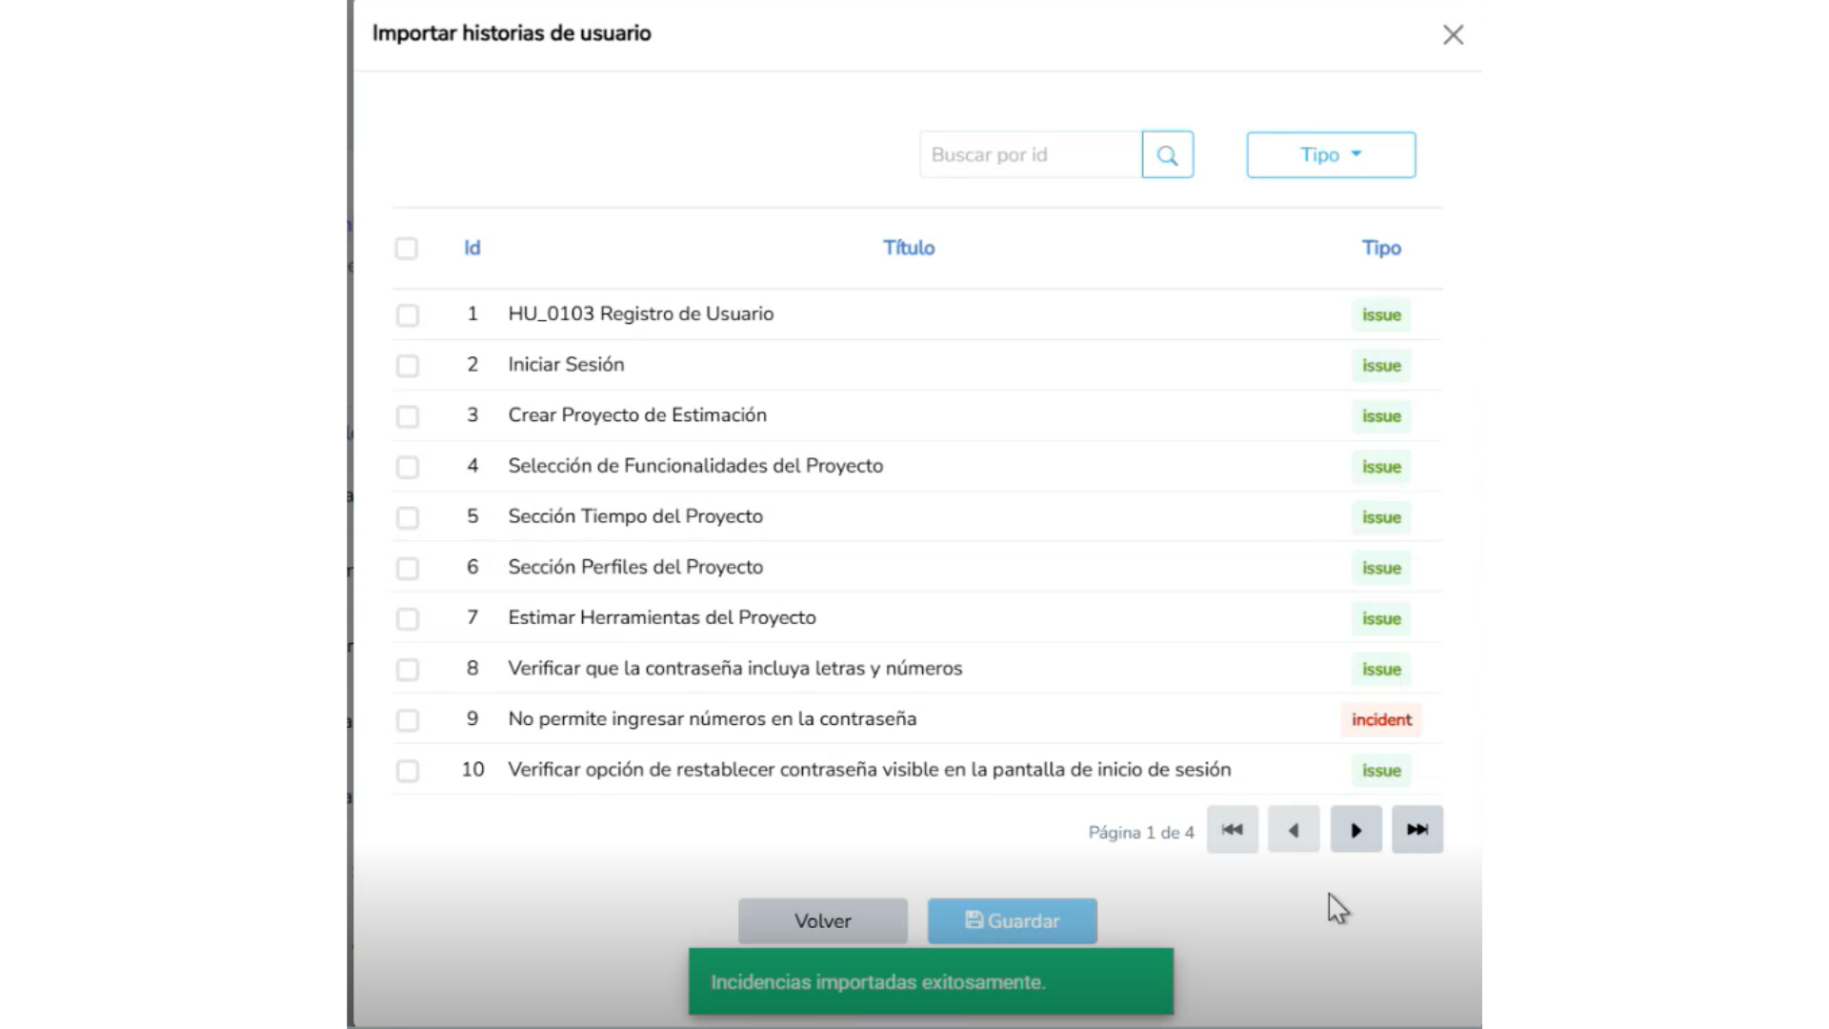Click the issue tag for Iniciar Sesión

coord(1381,366)
